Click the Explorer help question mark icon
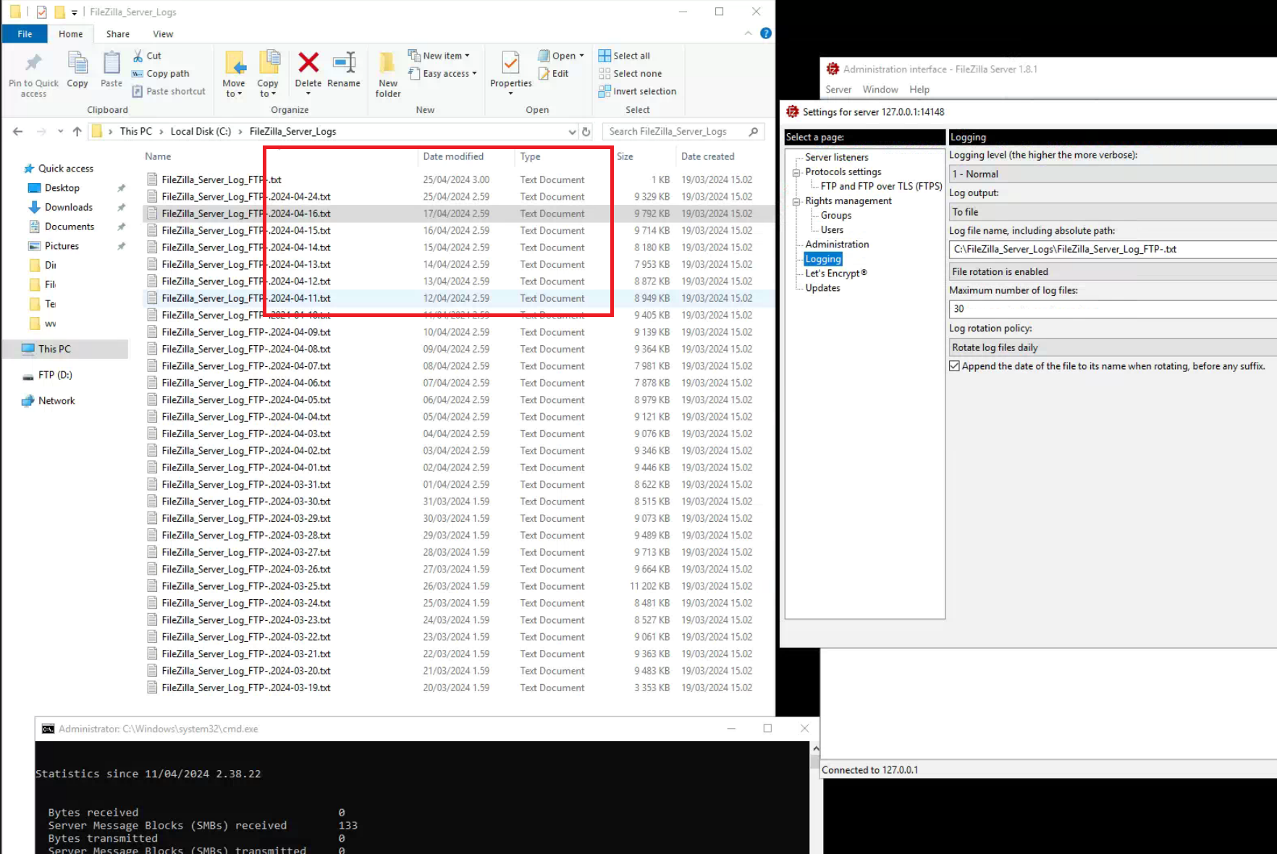 tap(766, 33)
